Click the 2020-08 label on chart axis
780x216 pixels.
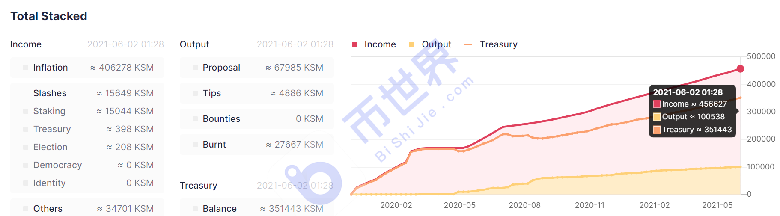[x=524, y=205]
